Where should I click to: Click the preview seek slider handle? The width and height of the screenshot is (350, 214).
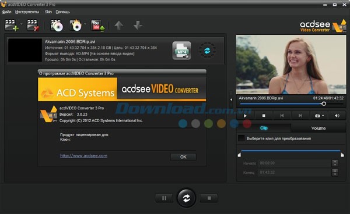point(324,104)
